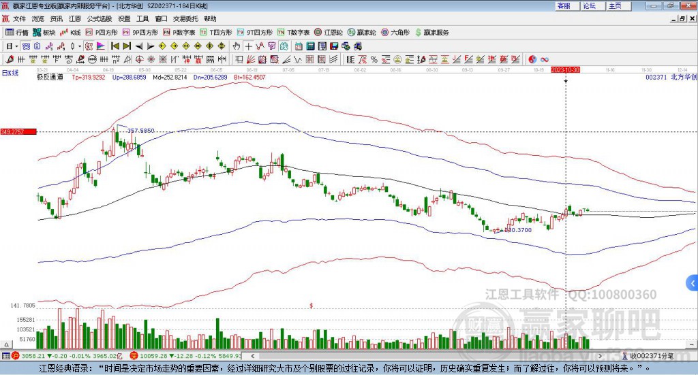This screenshot has width=698, height=375.
Task: Select the hand pan tool
Action: (x=237, y=46)
